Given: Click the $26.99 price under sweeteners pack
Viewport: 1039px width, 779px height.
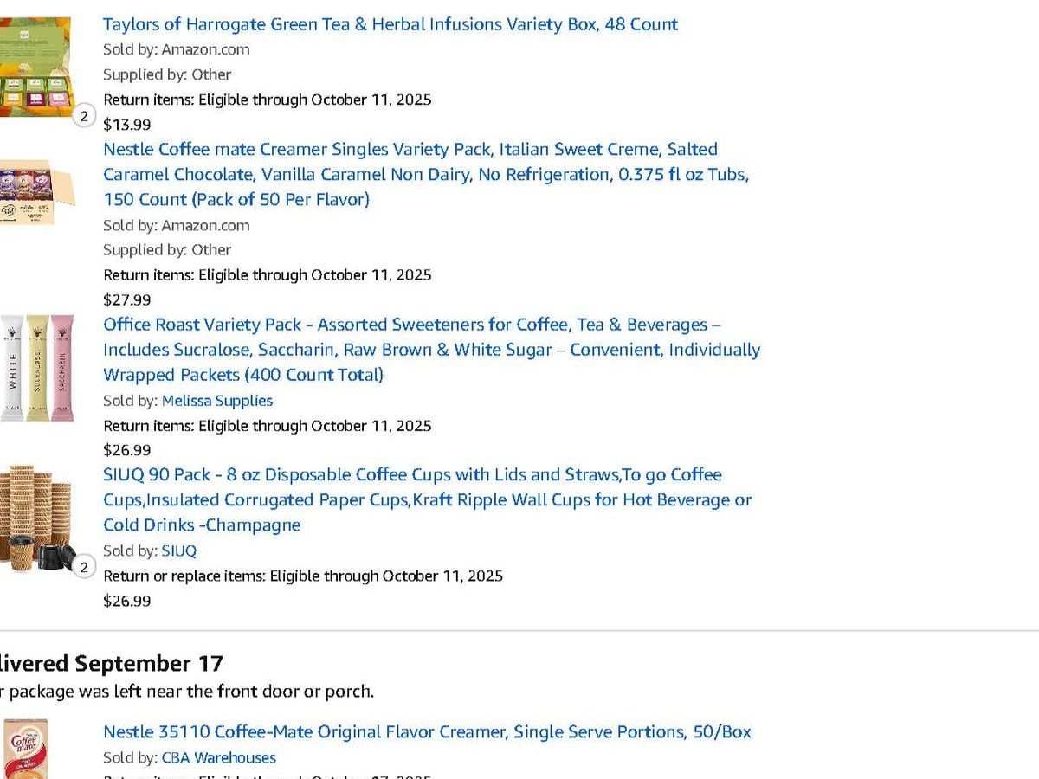Looking at the screenshot, I should 127,450.
